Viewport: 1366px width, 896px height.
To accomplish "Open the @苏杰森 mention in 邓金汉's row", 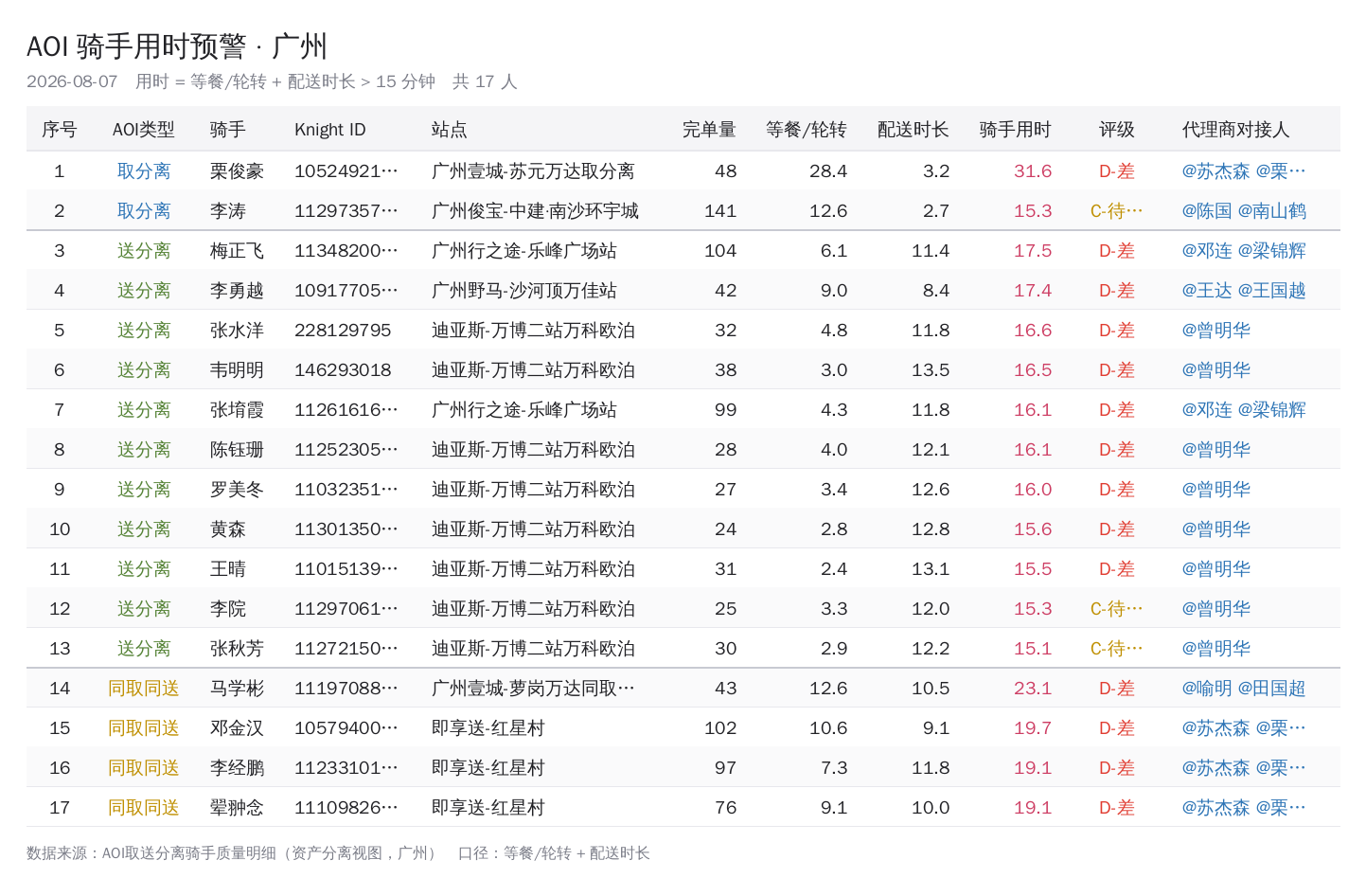I will (x=1216, y=728).
